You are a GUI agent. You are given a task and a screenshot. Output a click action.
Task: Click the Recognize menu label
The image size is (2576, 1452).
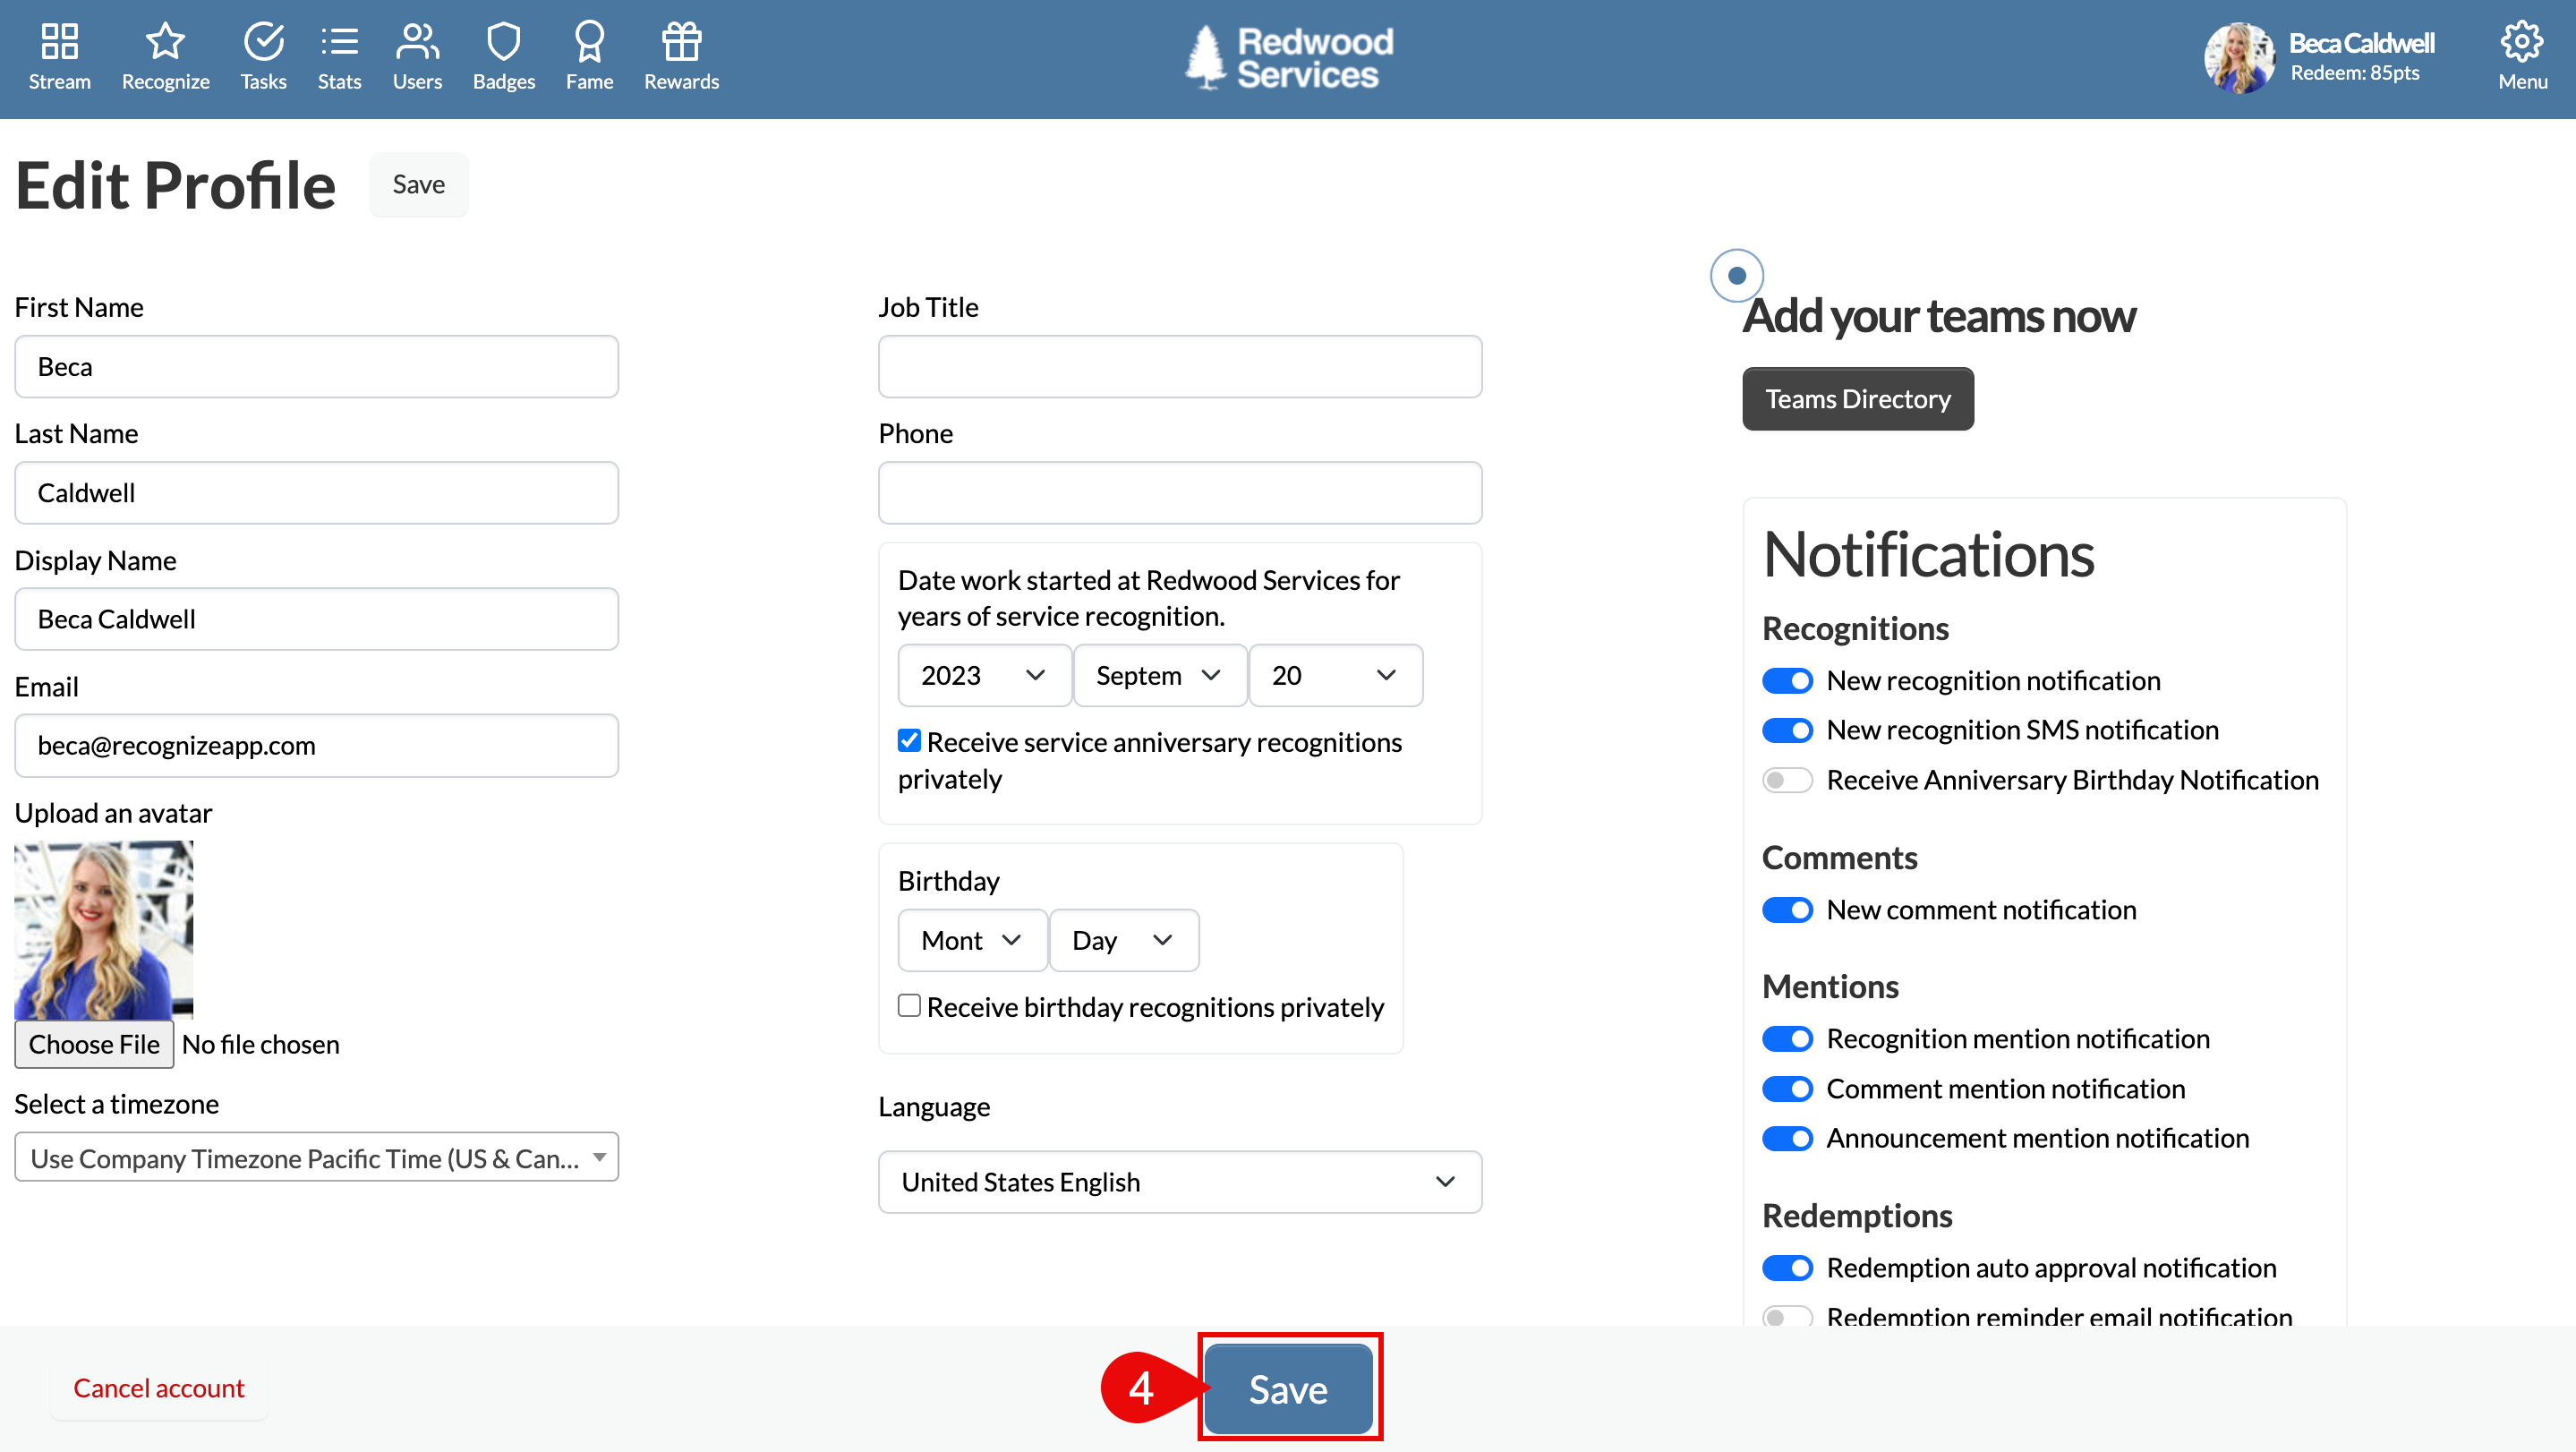pos(165,82)
